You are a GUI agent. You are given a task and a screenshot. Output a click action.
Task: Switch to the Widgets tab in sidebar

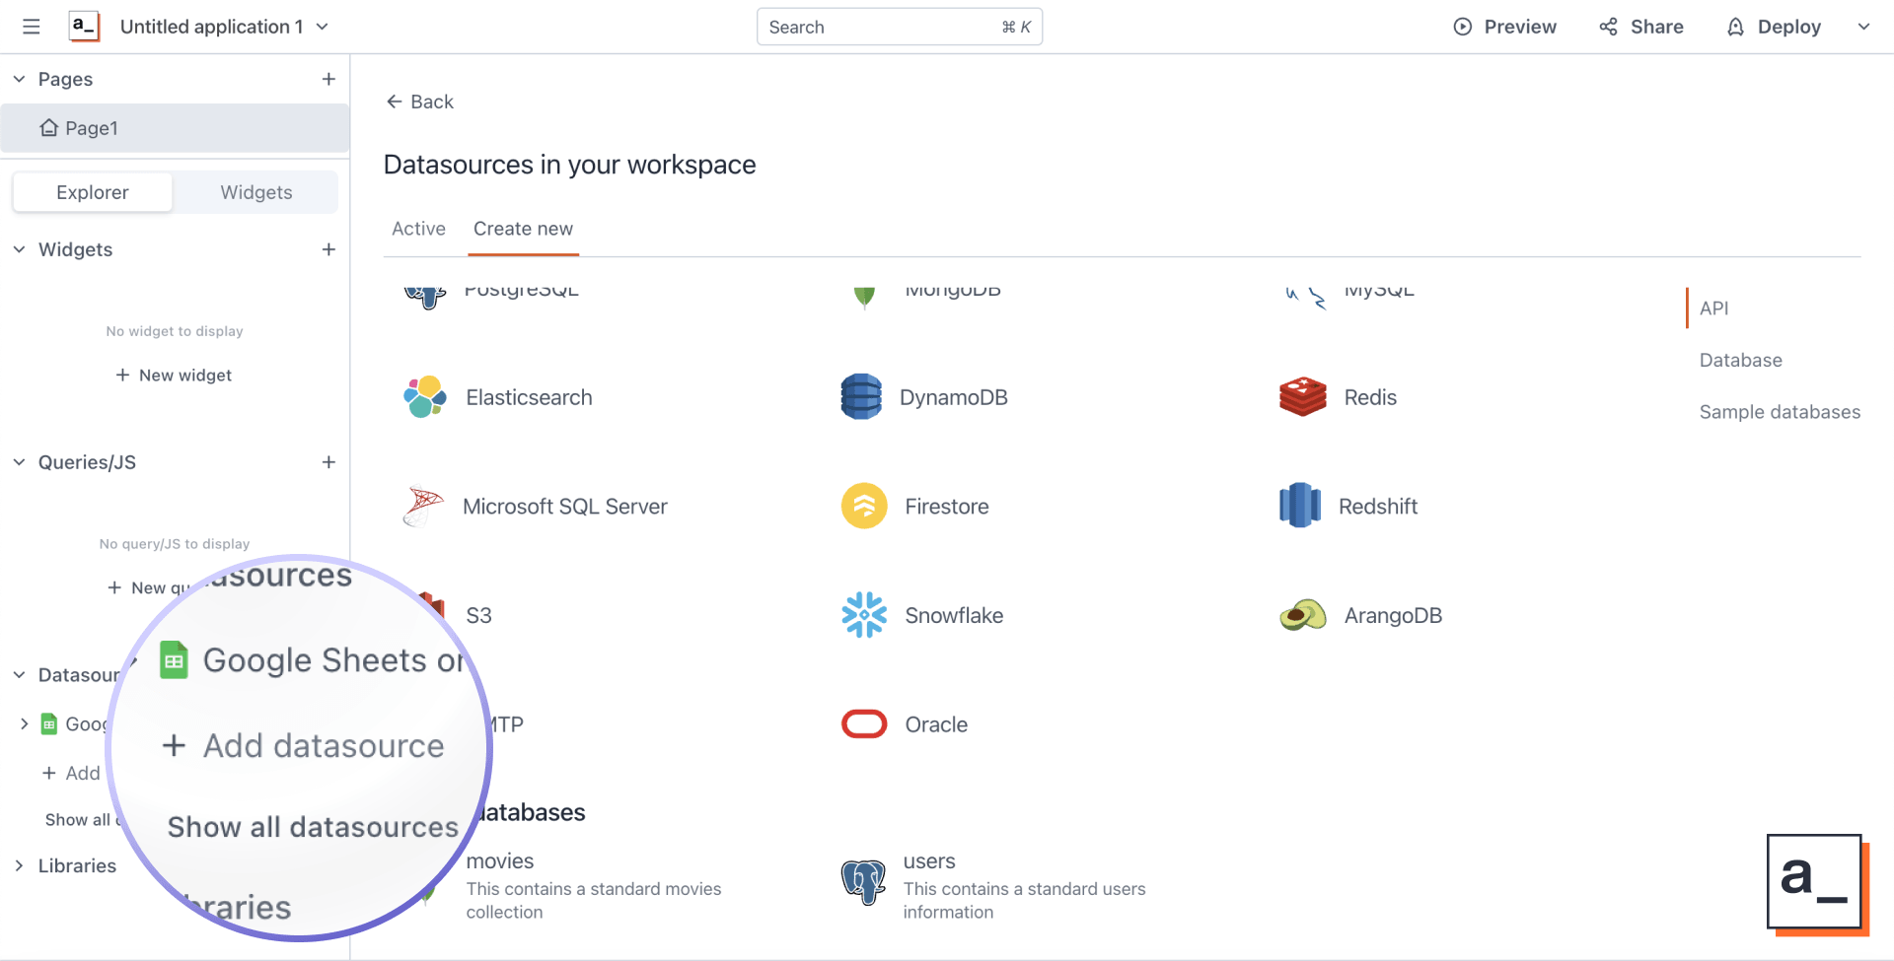click(255, 191)
